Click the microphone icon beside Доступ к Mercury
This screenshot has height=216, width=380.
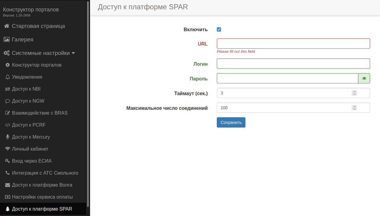coord(8,137)
